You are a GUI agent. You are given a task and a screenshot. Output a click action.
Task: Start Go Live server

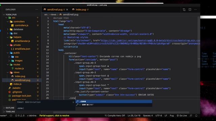coord(182,116)
